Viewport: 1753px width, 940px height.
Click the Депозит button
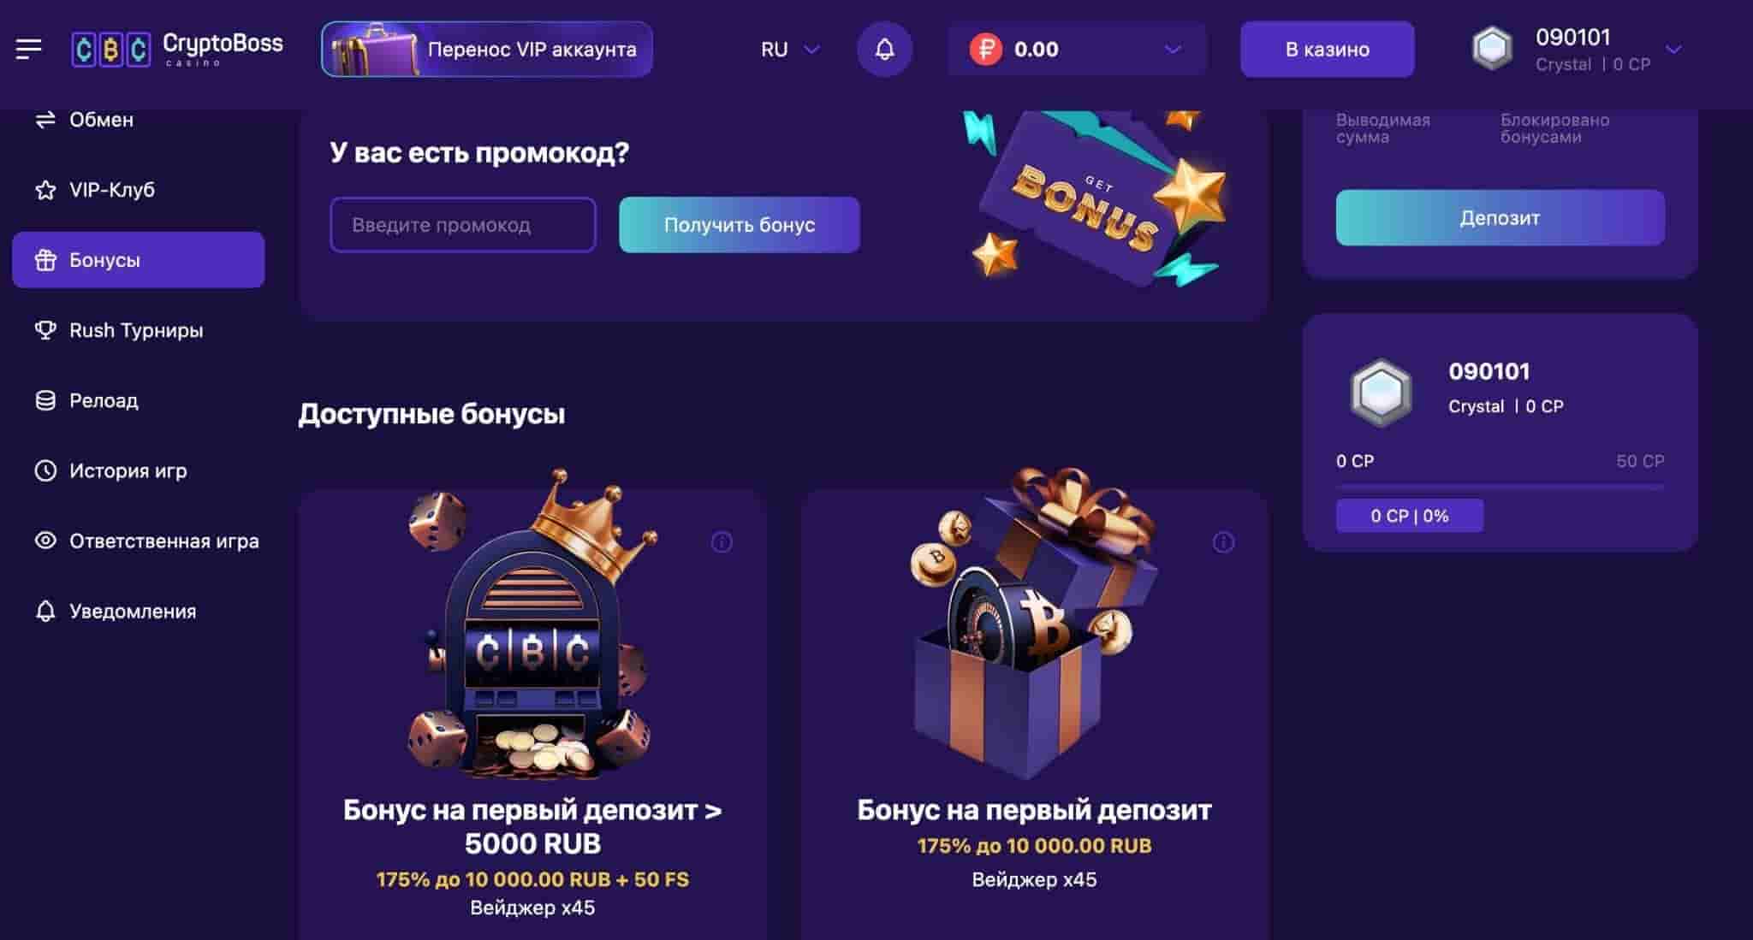click(x=1500, y=218)
